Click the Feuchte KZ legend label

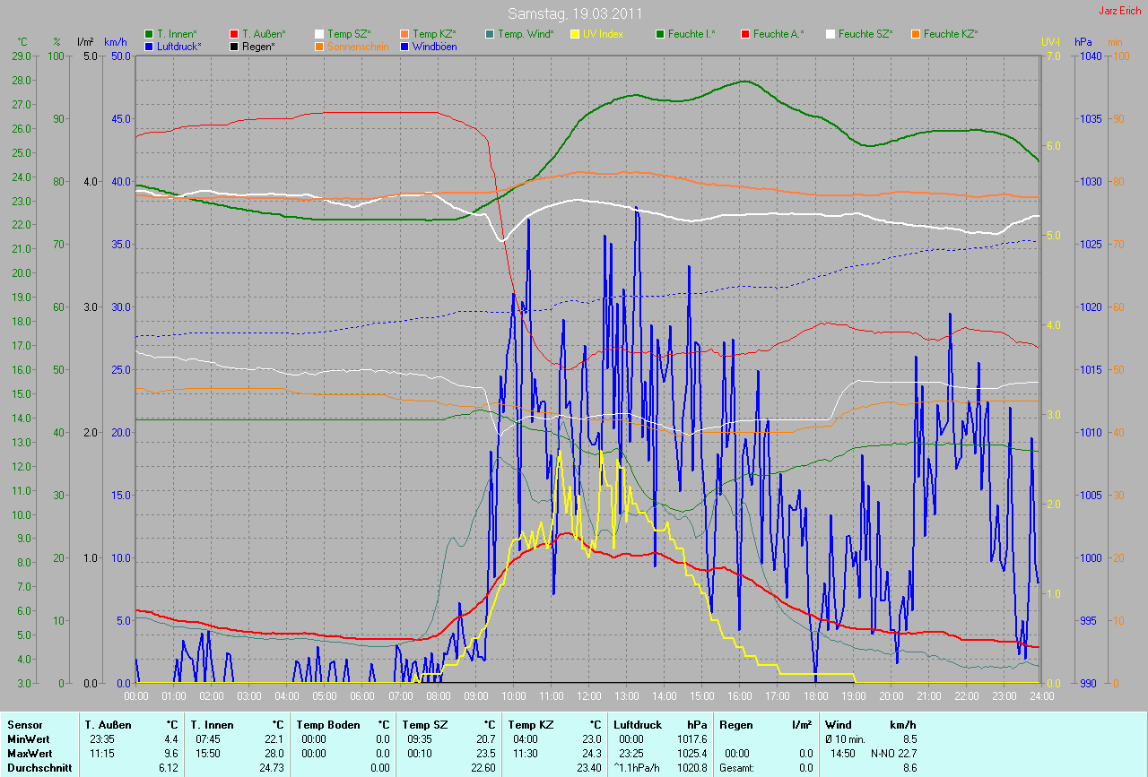pos(951,34)
